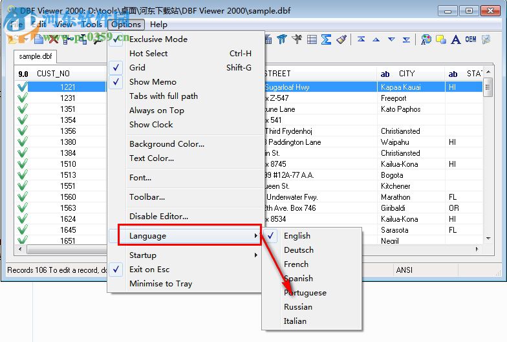Enable Hot Select option
Viewport: 507px width, 342px height.
[x=185, y=53]
